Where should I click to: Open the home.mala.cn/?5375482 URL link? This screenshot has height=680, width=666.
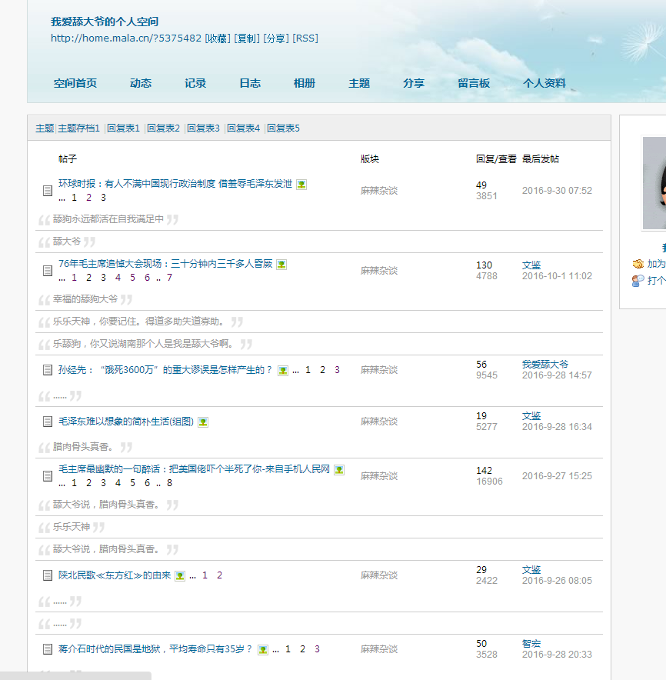coord(126,38)
